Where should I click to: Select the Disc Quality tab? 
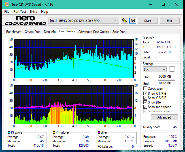[x=67, y=31]
